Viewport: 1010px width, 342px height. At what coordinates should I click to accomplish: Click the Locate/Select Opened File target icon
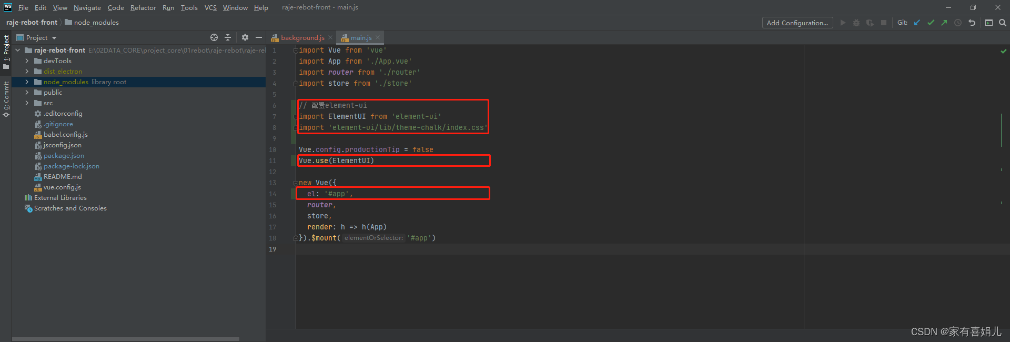214,37
